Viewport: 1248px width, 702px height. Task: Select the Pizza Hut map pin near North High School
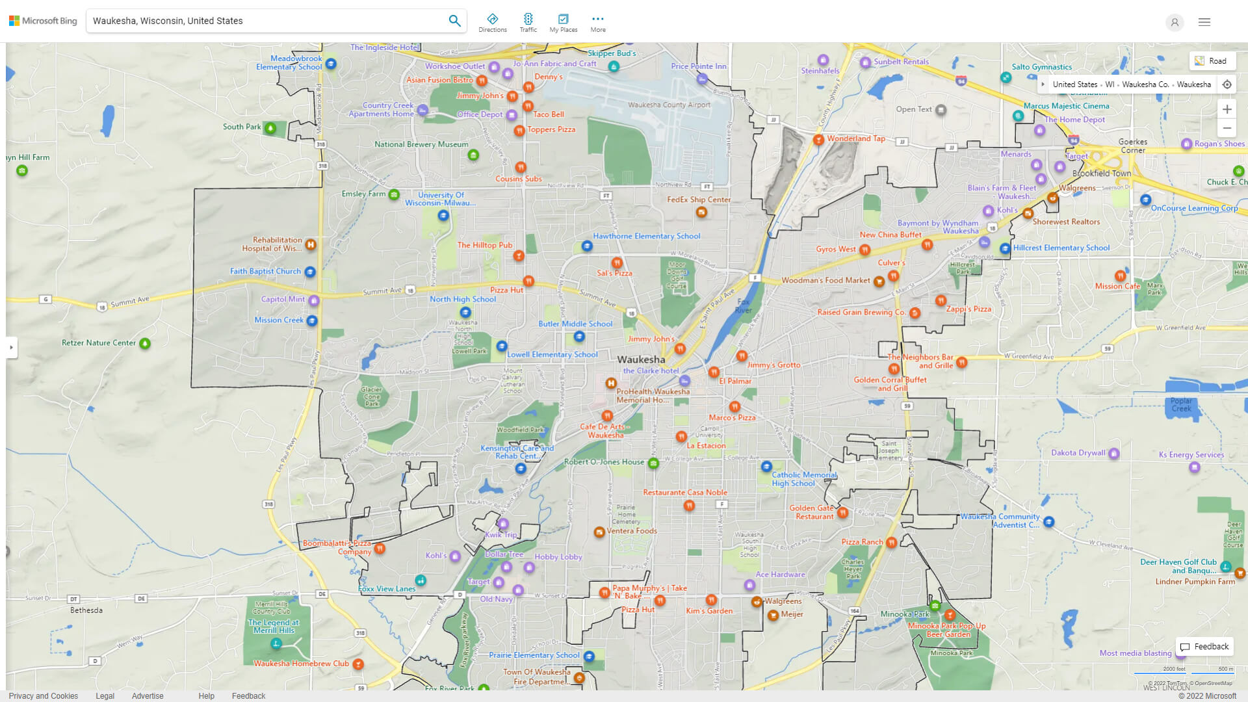click(x=528, y=281)
